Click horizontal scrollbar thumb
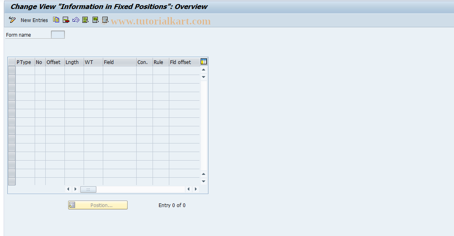The height and width of the screenshot is (236, 454). (88, 189)
